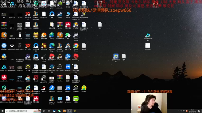Open the Flash中心 shortcut
The height and width of the screenshot is (113, 202).
click(x=52, y=89)
